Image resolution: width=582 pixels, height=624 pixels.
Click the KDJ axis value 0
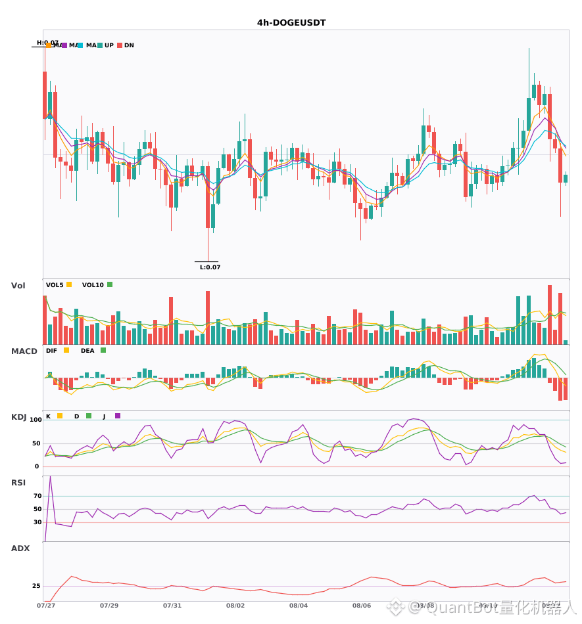tap(37, 466)
